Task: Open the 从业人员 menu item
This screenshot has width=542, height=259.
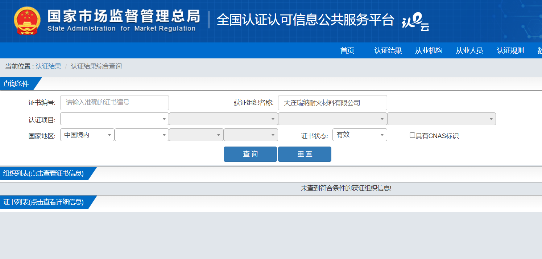Action: tap(469, 50)
